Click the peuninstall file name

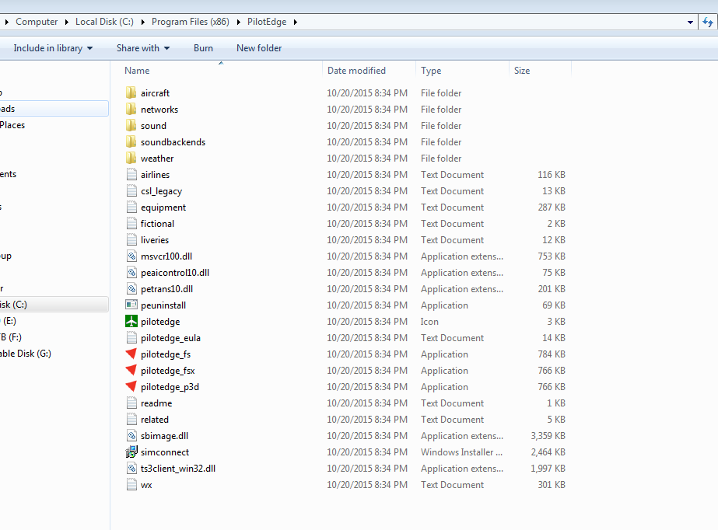click(163, 305)
